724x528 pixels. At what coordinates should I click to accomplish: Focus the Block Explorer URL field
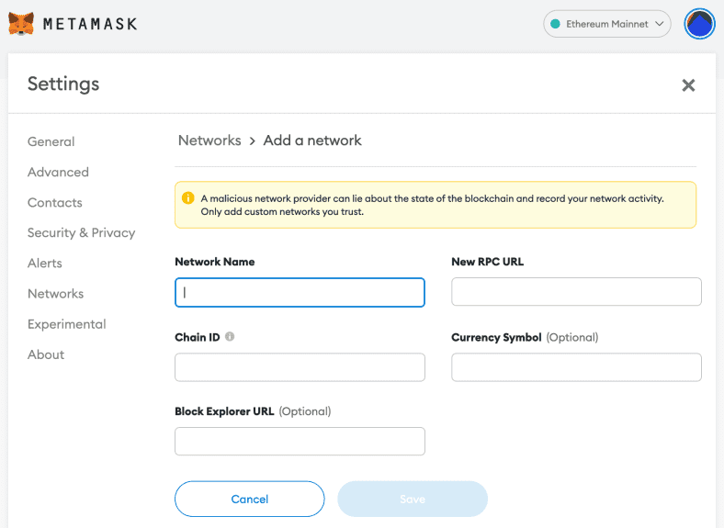coord(300,442)
